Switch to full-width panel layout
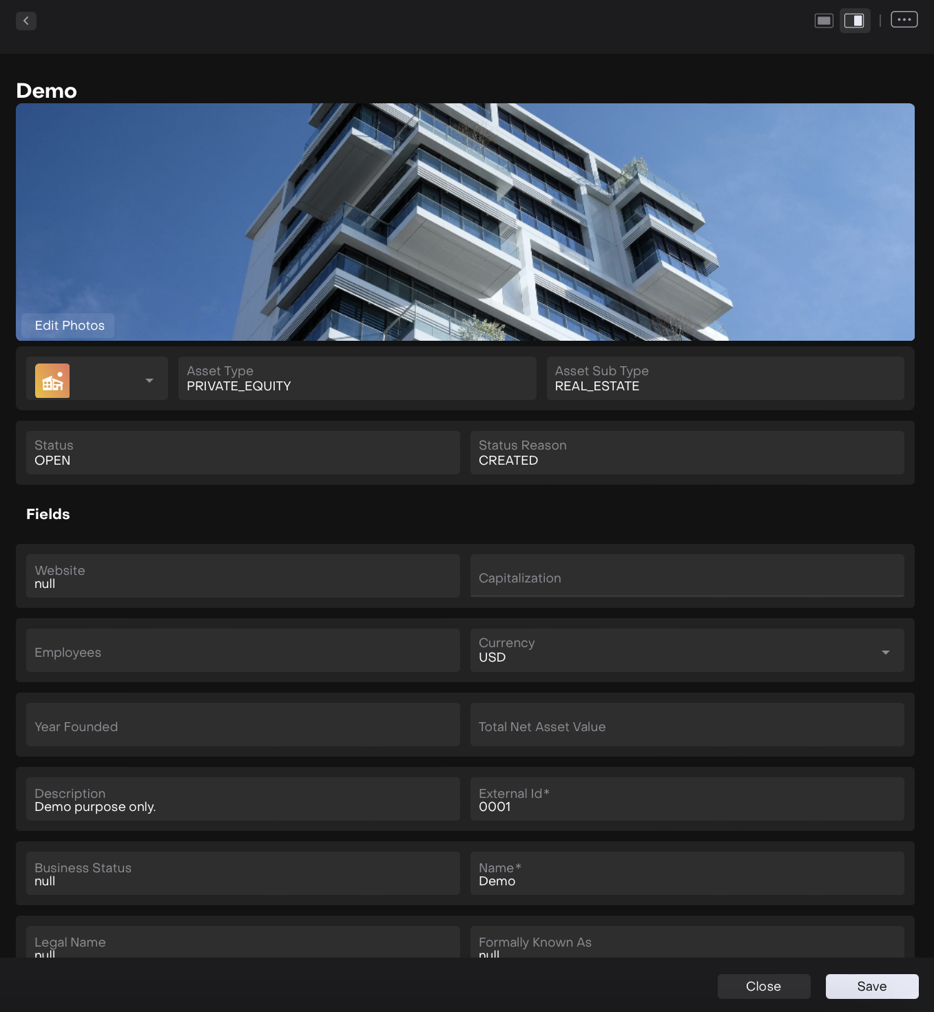 click(824, 21)
